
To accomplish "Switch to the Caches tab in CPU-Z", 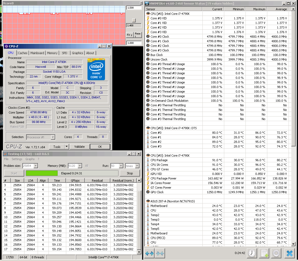I will click(x=23, y=53).
